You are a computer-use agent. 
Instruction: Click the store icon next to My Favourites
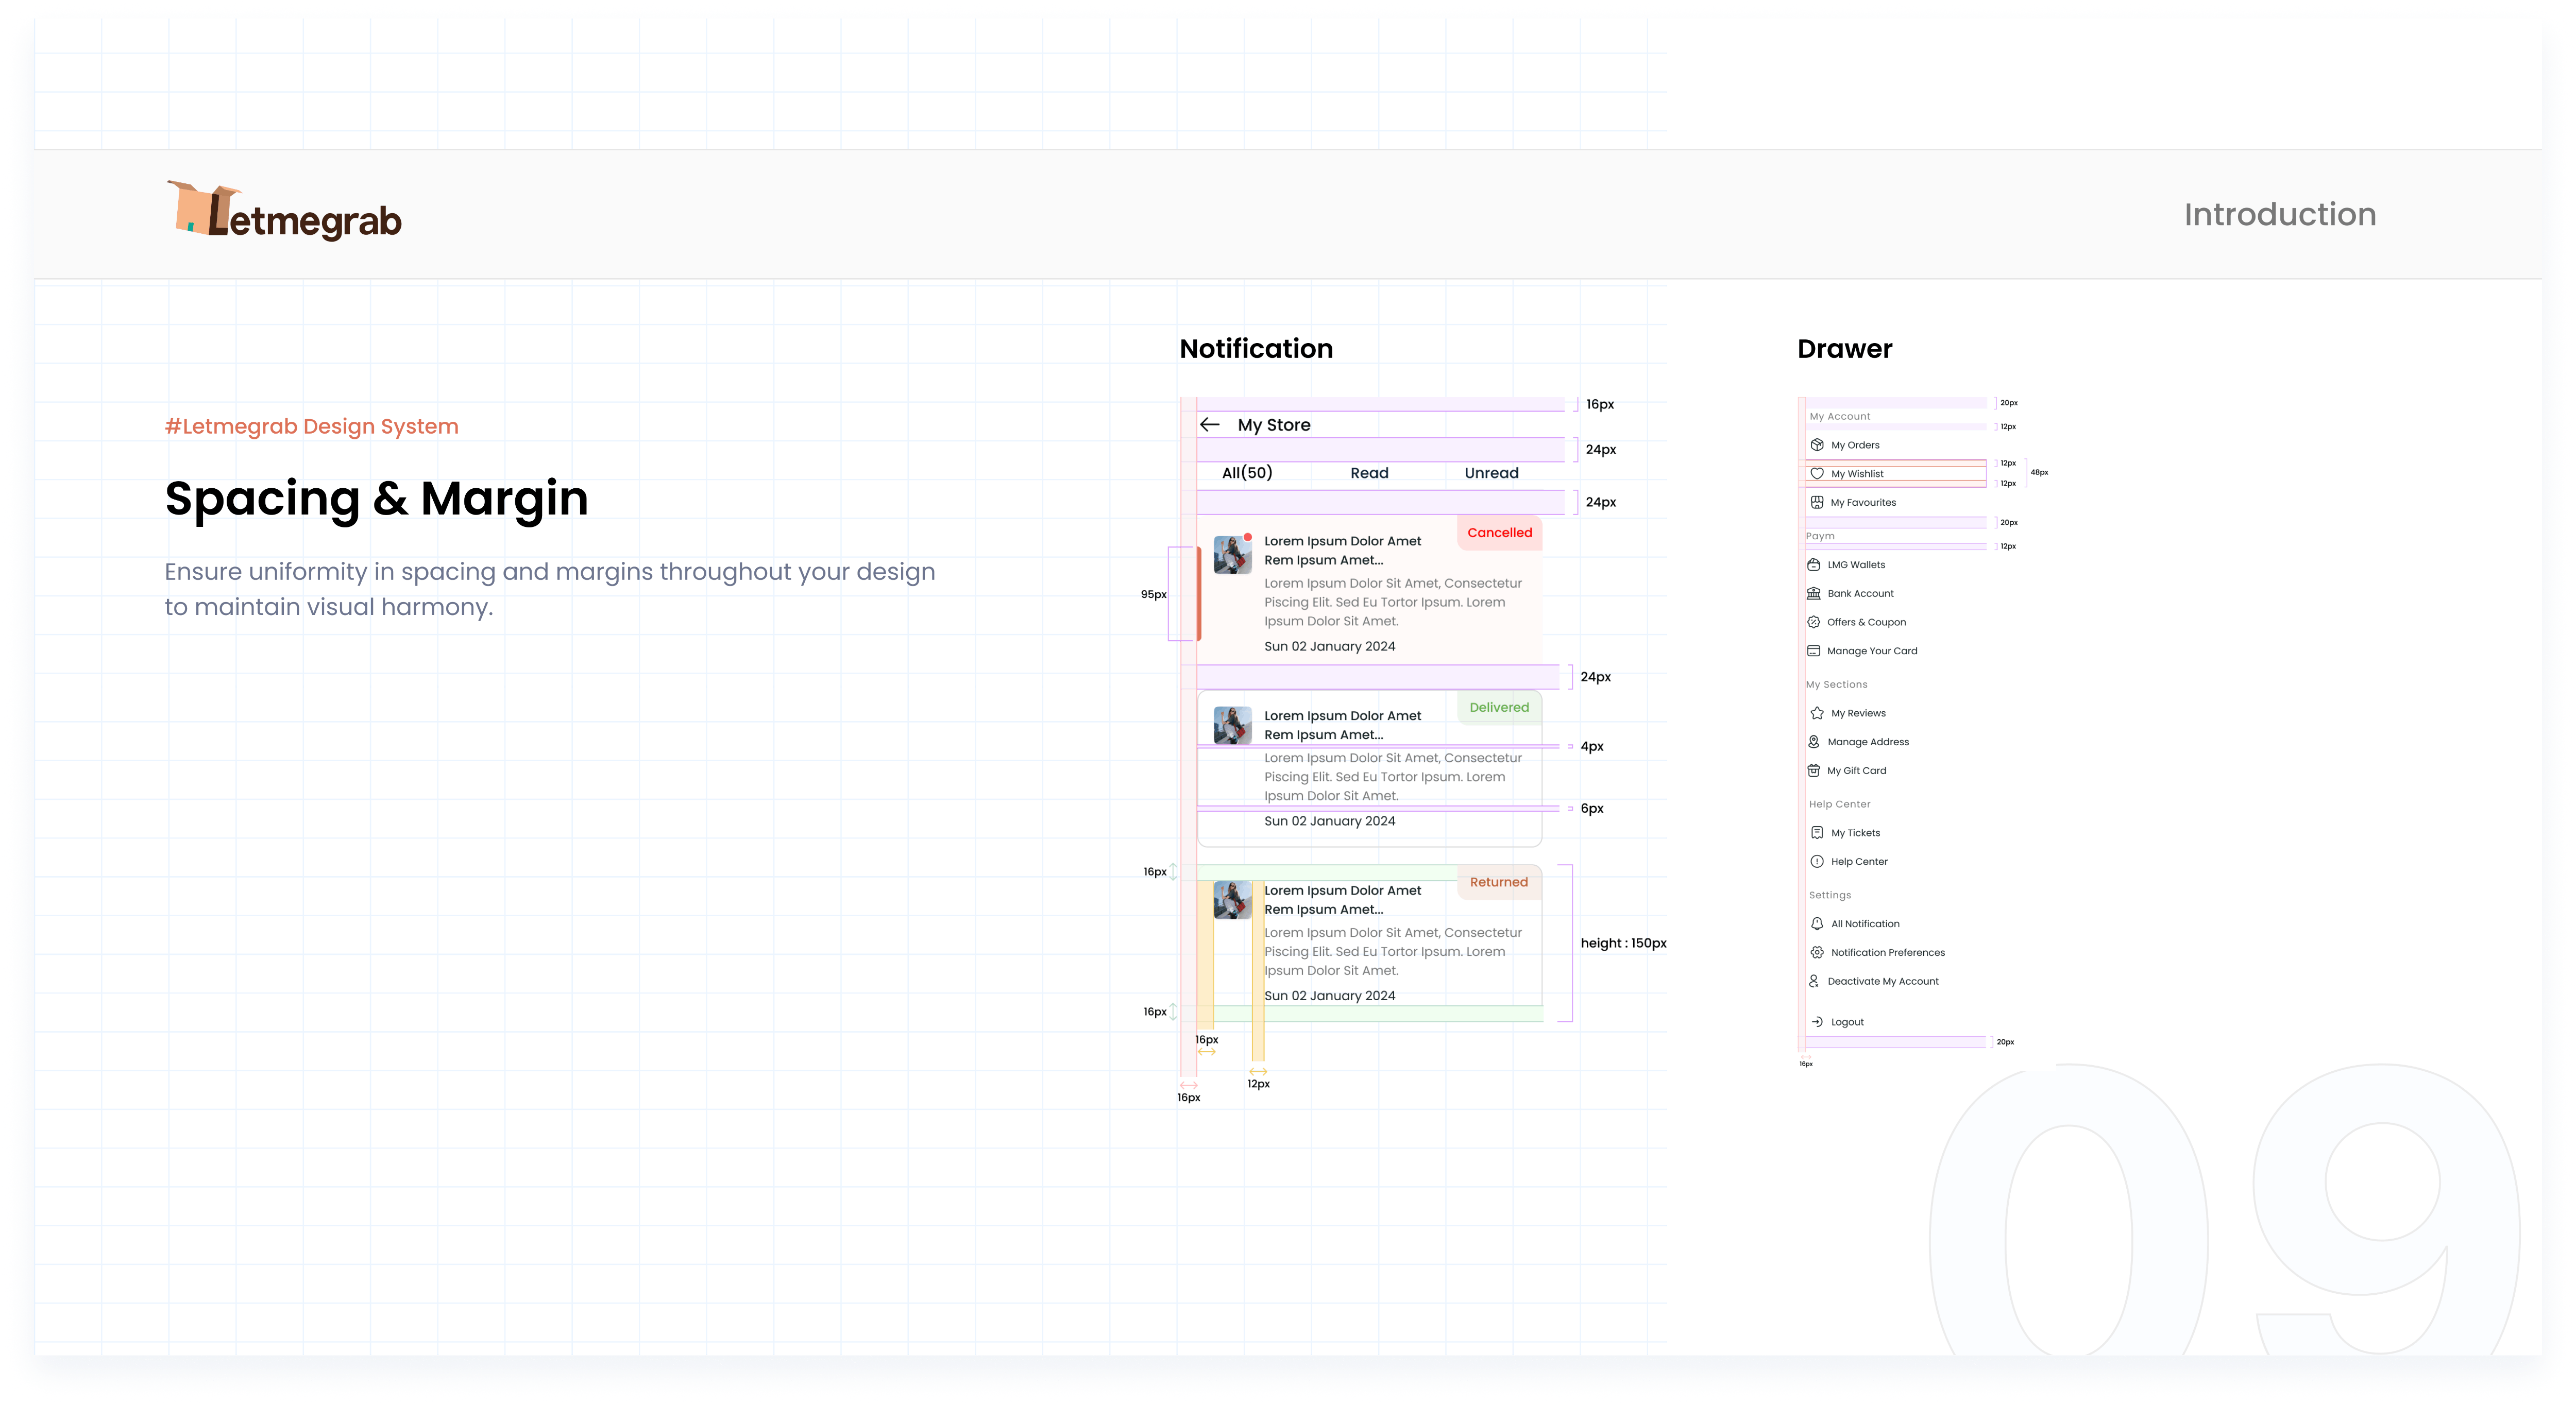click(x=1817, y=503)
